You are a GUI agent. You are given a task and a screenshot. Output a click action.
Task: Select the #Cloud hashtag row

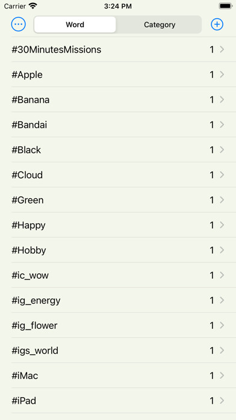click(x=123, y=175)
